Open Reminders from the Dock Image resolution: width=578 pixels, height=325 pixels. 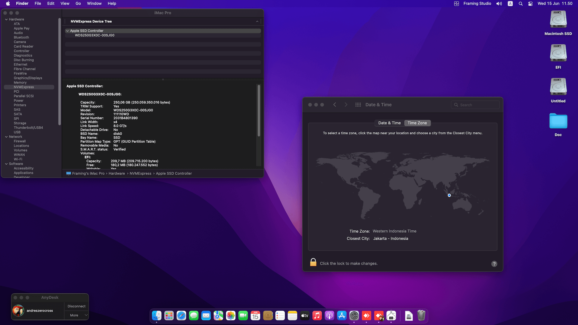coord(280,315)
